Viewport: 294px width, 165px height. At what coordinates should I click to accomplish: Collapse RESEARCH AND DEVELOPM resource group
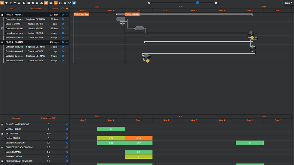tap(2, 161)
